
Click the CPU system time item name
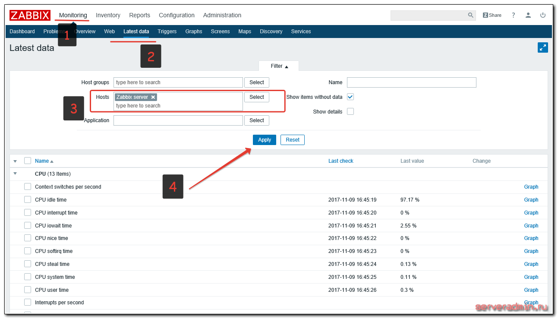[x=55, y=277]
